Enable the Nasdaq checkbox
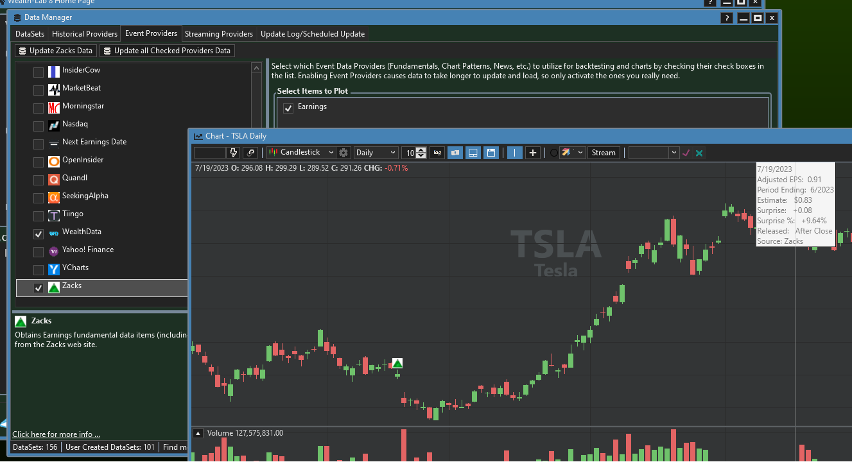The height and width of the screenshot is (462, 852). pyautogui.click(x=39, y=126)
